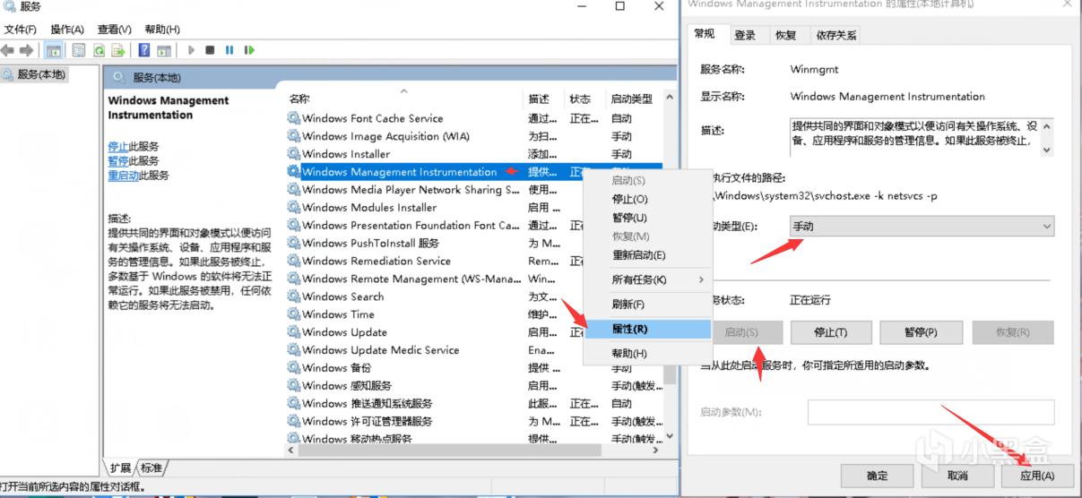This screenshot has height=498, width=1082.
Task: Click the blue question mark Help toolbar icon
Action: (x=144, y=50)
